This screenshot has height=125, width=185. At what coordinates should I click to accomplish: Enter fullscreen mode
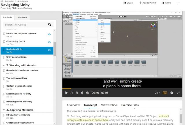click(x=178, y=93)
